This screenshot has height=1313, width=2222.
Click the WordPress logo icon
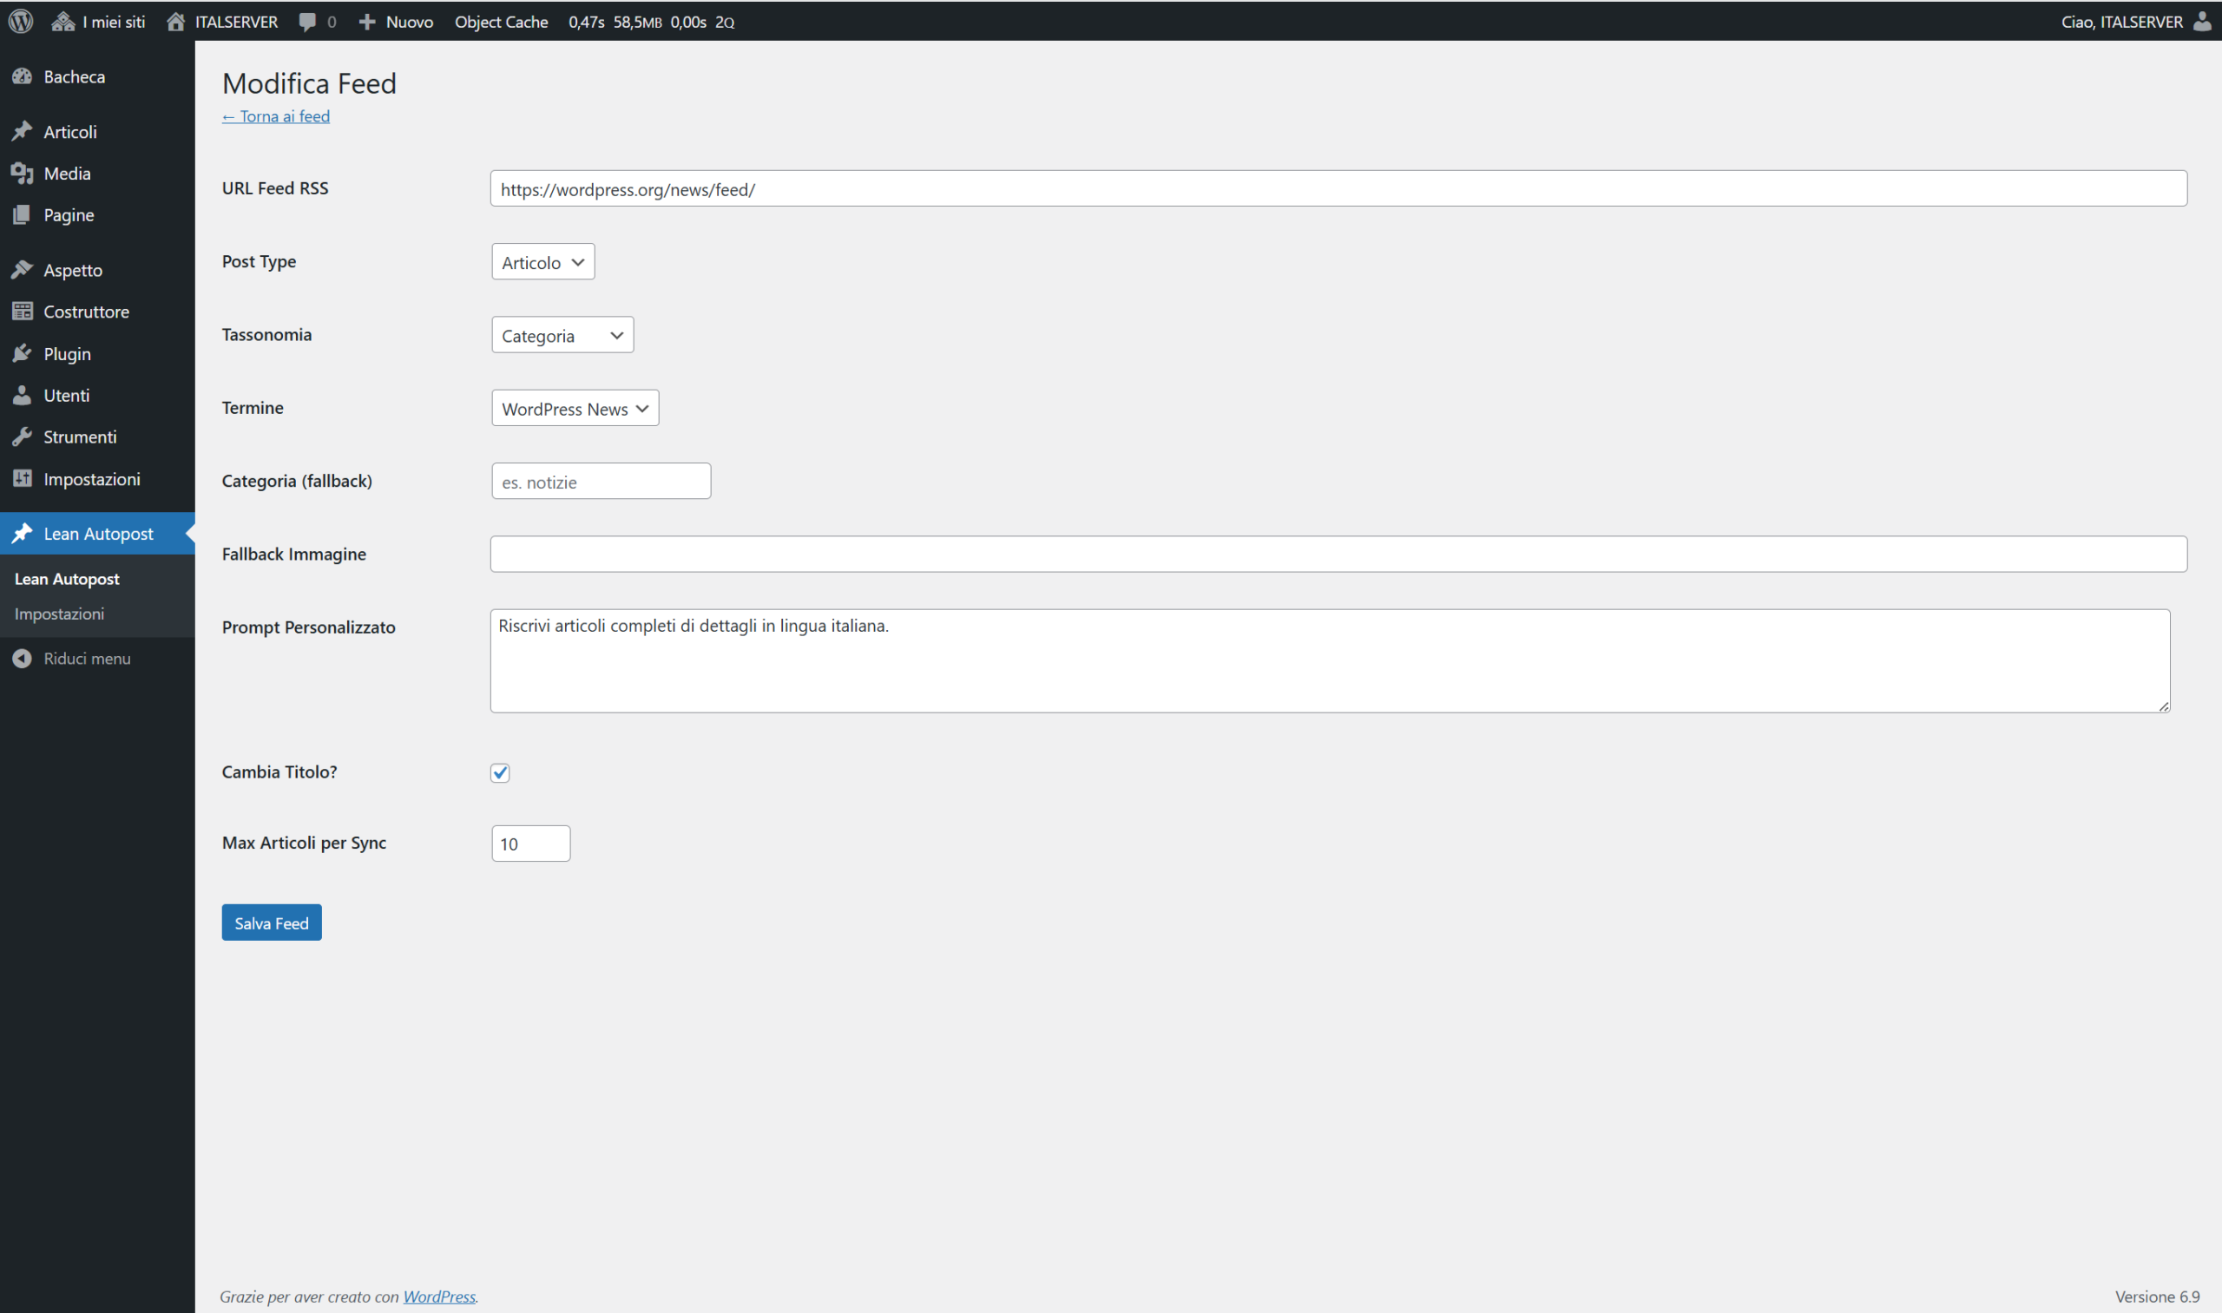tap(20, 21)
